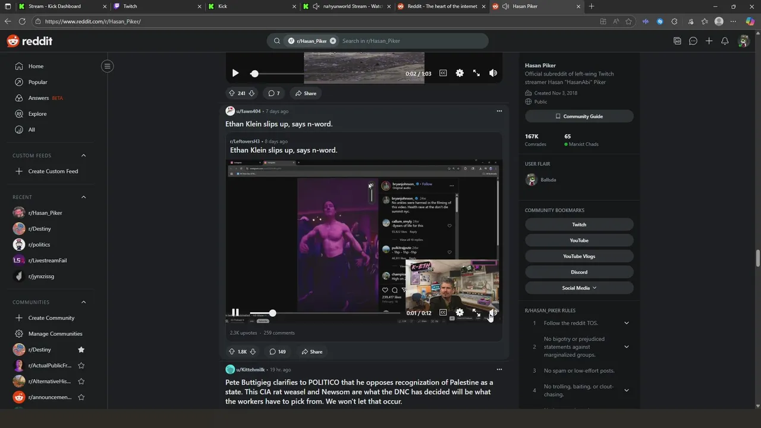761x428 pixels.
Task: Open the Reddit advertise icon in header
Action: (677, 41)
